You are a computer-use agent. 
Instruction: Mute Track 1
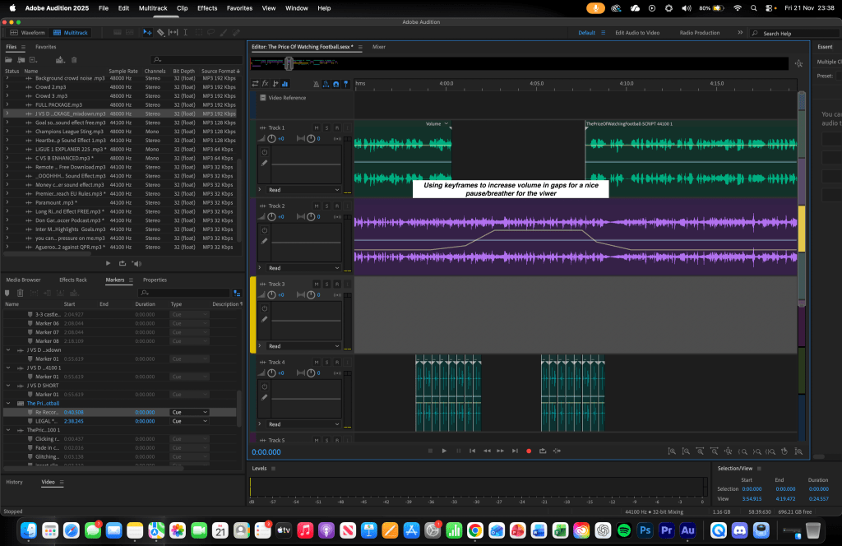click(317, 127)
